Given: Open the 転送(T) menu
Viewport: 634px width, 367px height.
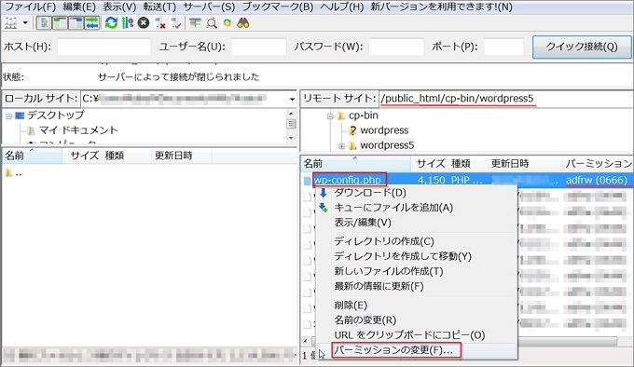Looking at the screenshot, I should [159, 7].
